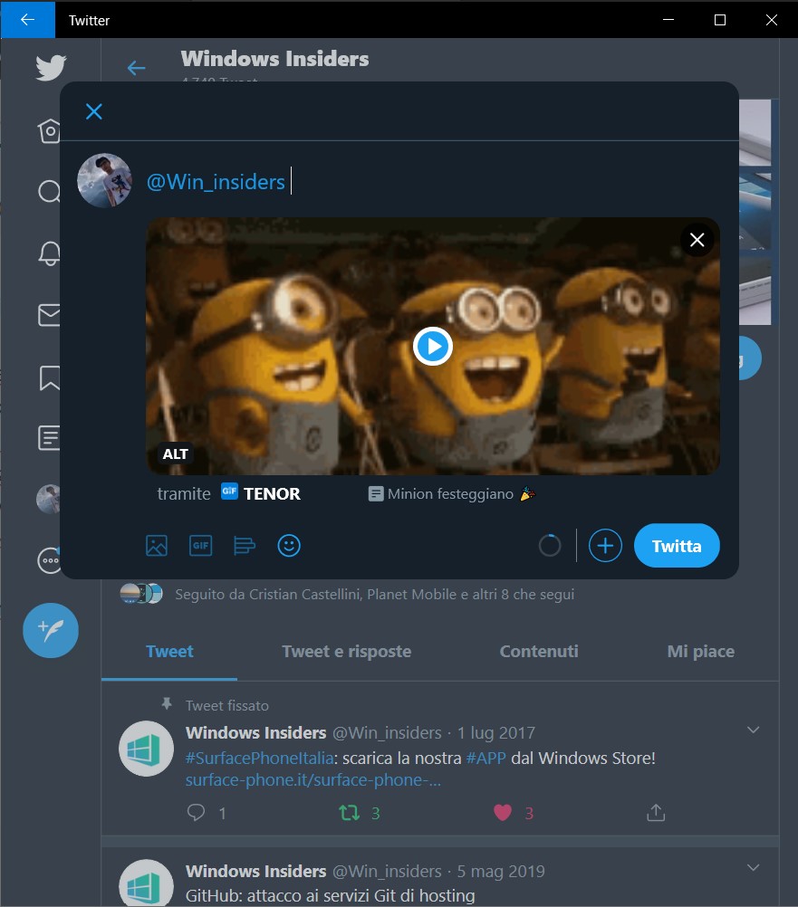Open the Home feed from sidebar
Screen dimensions: 798x907
pos(49,130)
